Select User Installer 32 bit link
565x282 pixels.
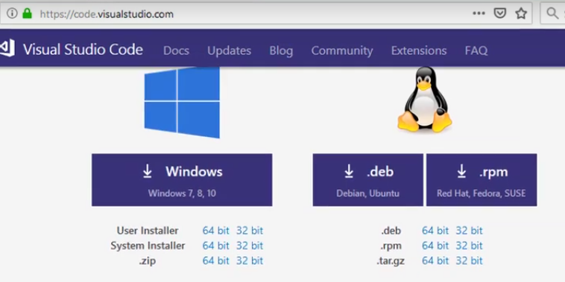coord(250,231)
